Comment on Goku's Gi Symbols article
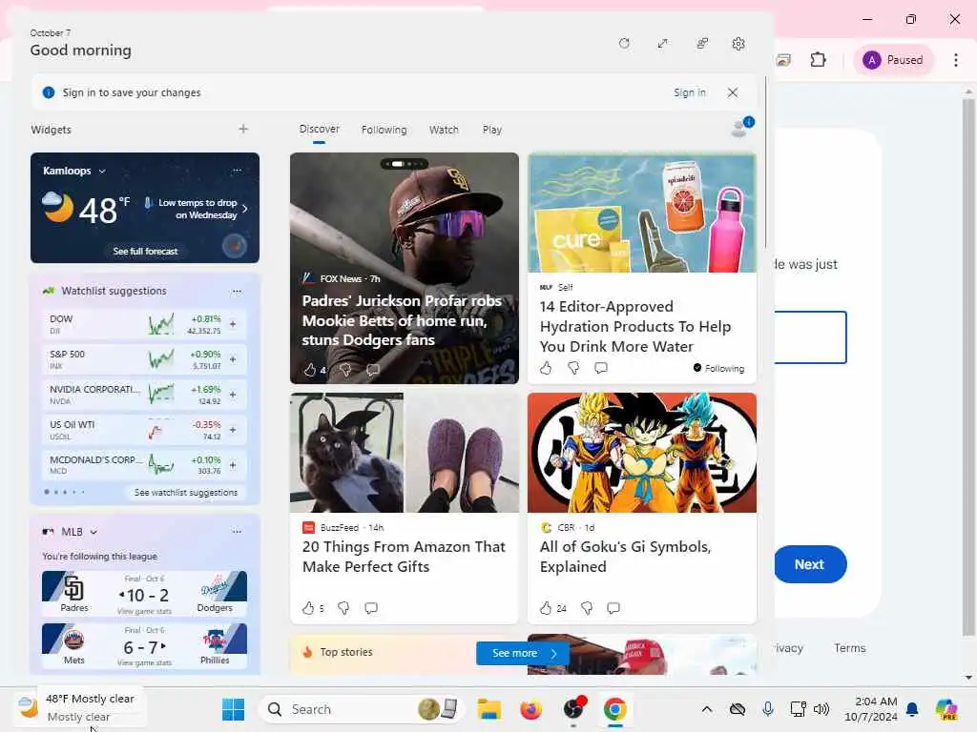977x732 pixels. tap(613, 608)
